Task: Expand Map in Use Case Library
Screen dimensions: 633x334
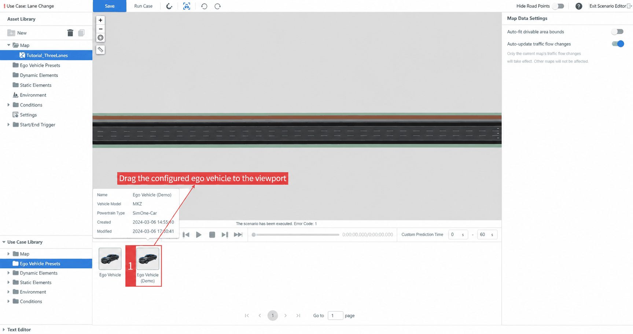Action: point(9,254)
